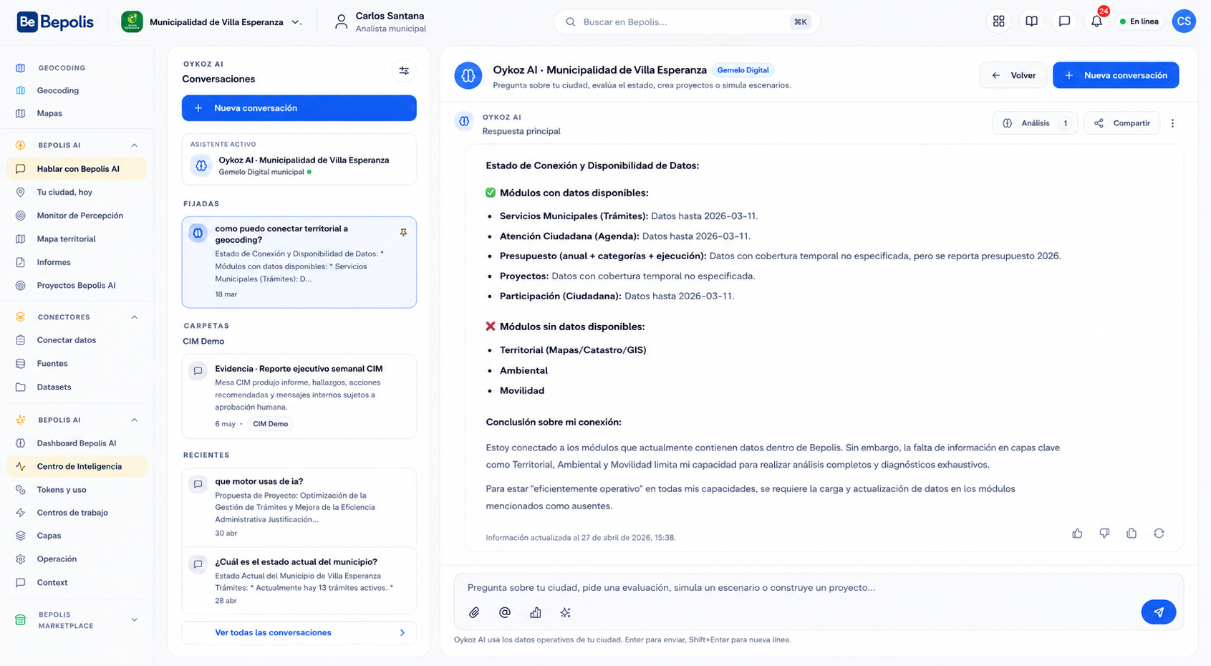The image size is (1211, 666).
Task: Open the three-dot response options menu
Action: coord(1172,123)
